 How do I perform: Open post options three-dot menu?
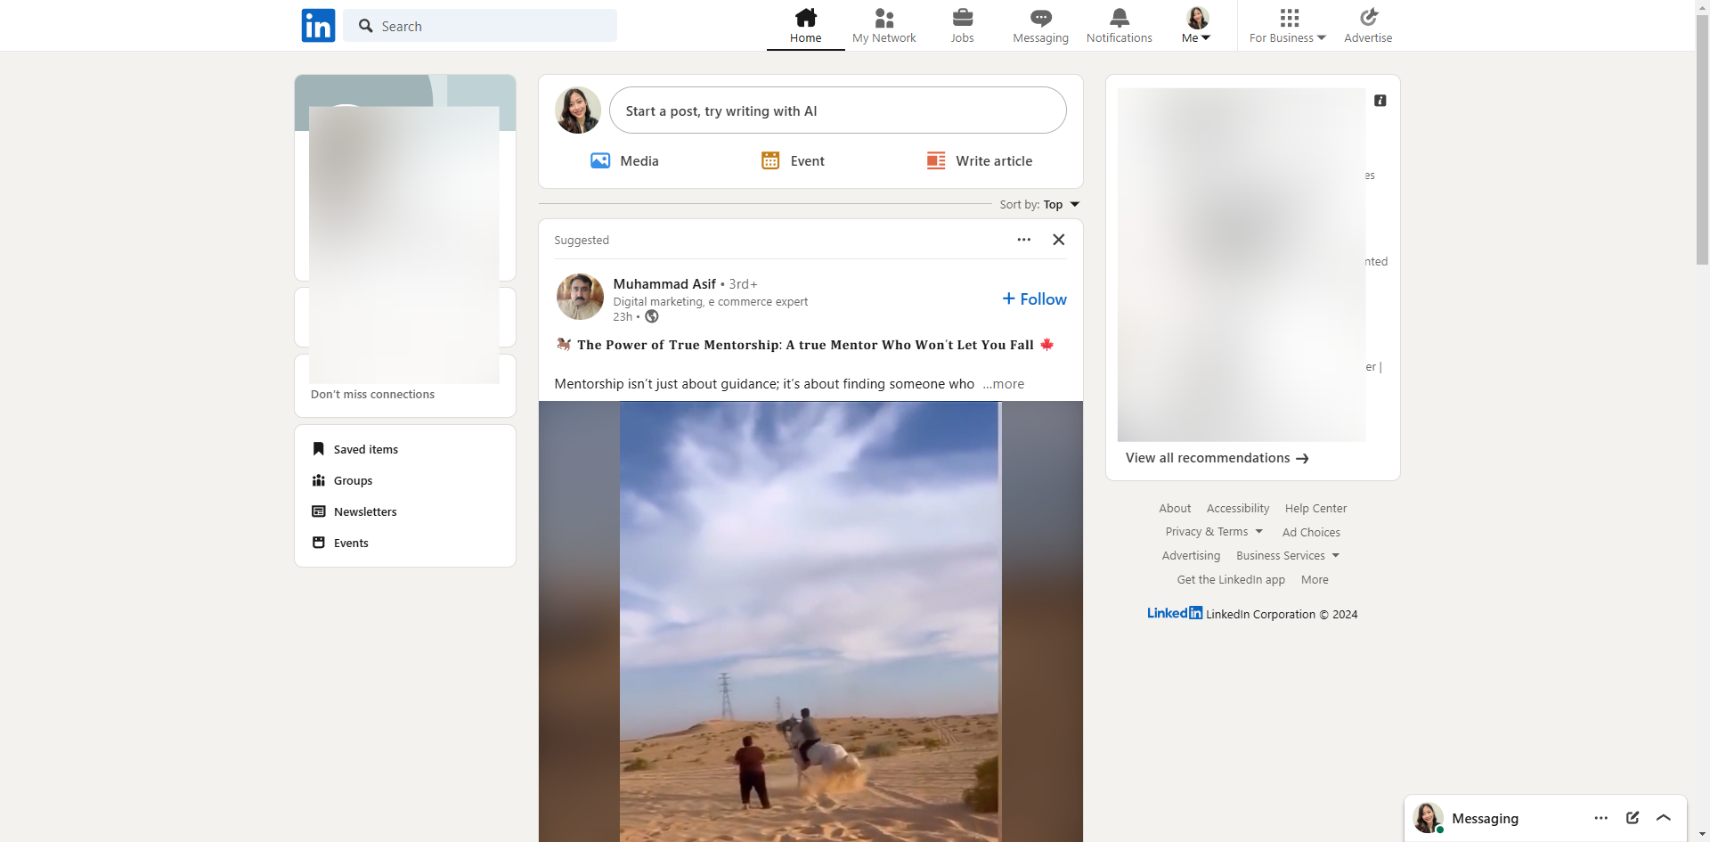coord(1024,240)
